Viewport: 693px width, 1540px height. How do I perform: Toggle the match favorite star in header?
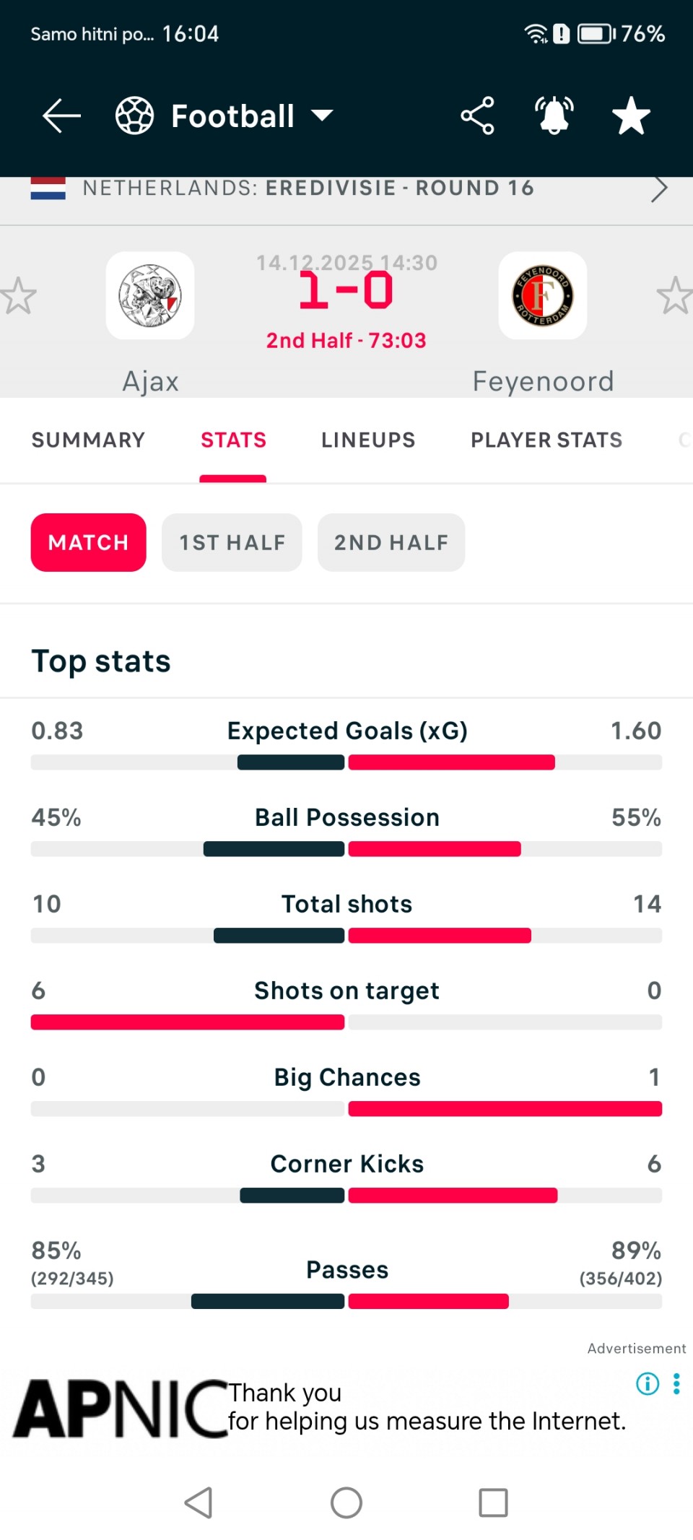click(x=631, y=116)
